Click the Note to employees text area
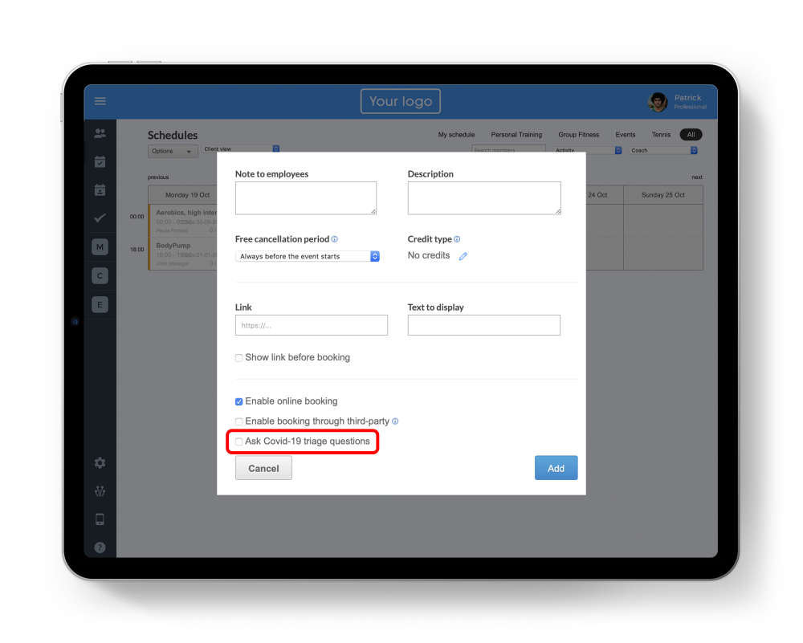 306,198
